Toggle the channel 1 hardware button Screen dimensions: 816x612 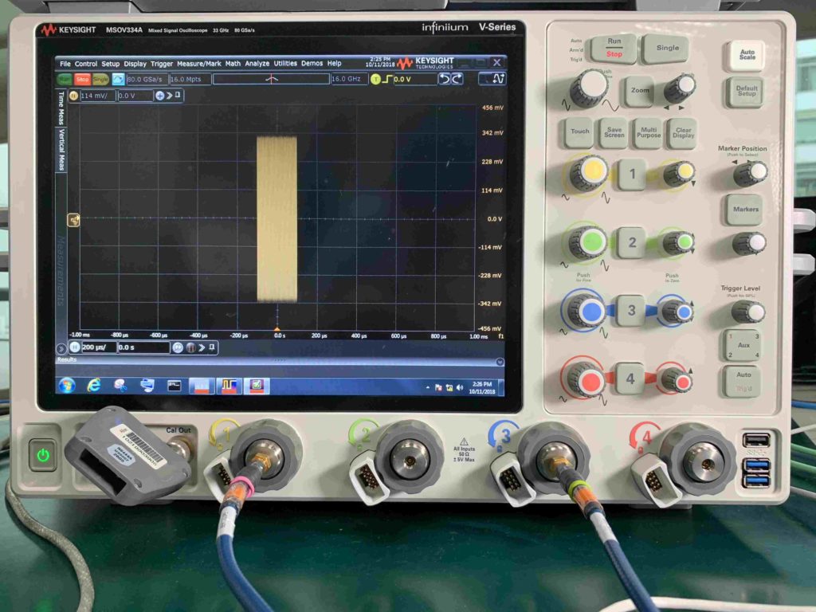click(x=632, y=174)
